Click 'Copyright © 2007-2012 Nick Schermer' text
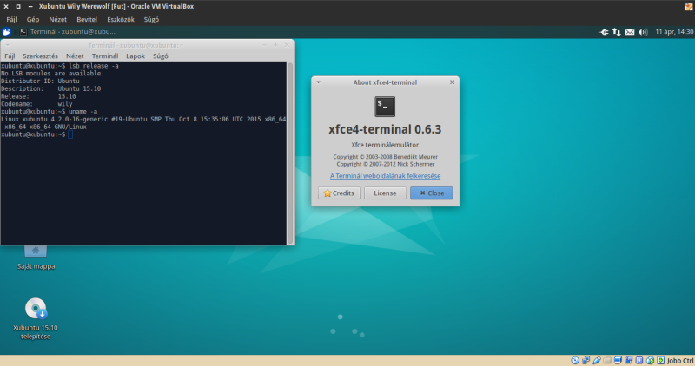This screenshot has height=366, width=695. coord(385,164)
